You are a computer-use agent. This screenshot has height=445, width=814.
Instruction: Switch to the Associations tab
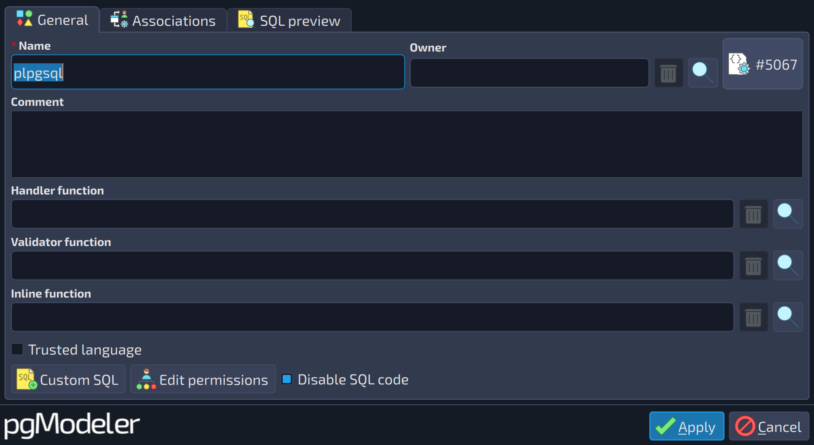(163, 20)
